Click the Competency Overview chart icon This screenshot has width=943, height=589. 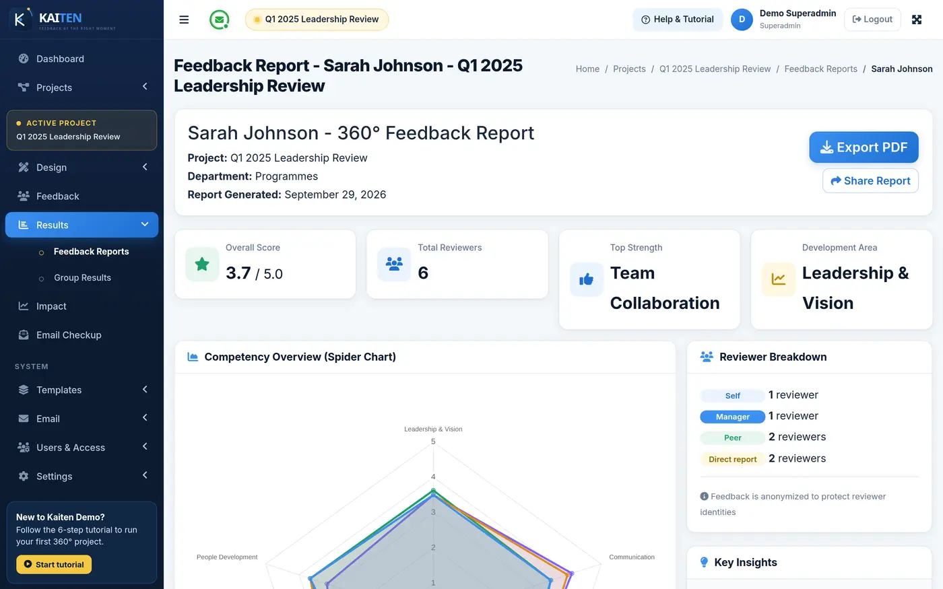[193, 357]
